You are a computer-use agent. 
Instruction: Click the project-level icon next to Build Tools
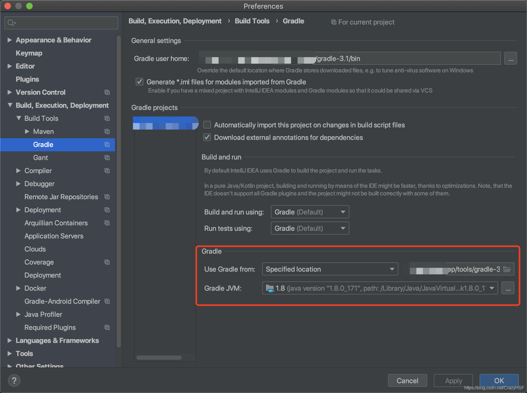(107, 118)
